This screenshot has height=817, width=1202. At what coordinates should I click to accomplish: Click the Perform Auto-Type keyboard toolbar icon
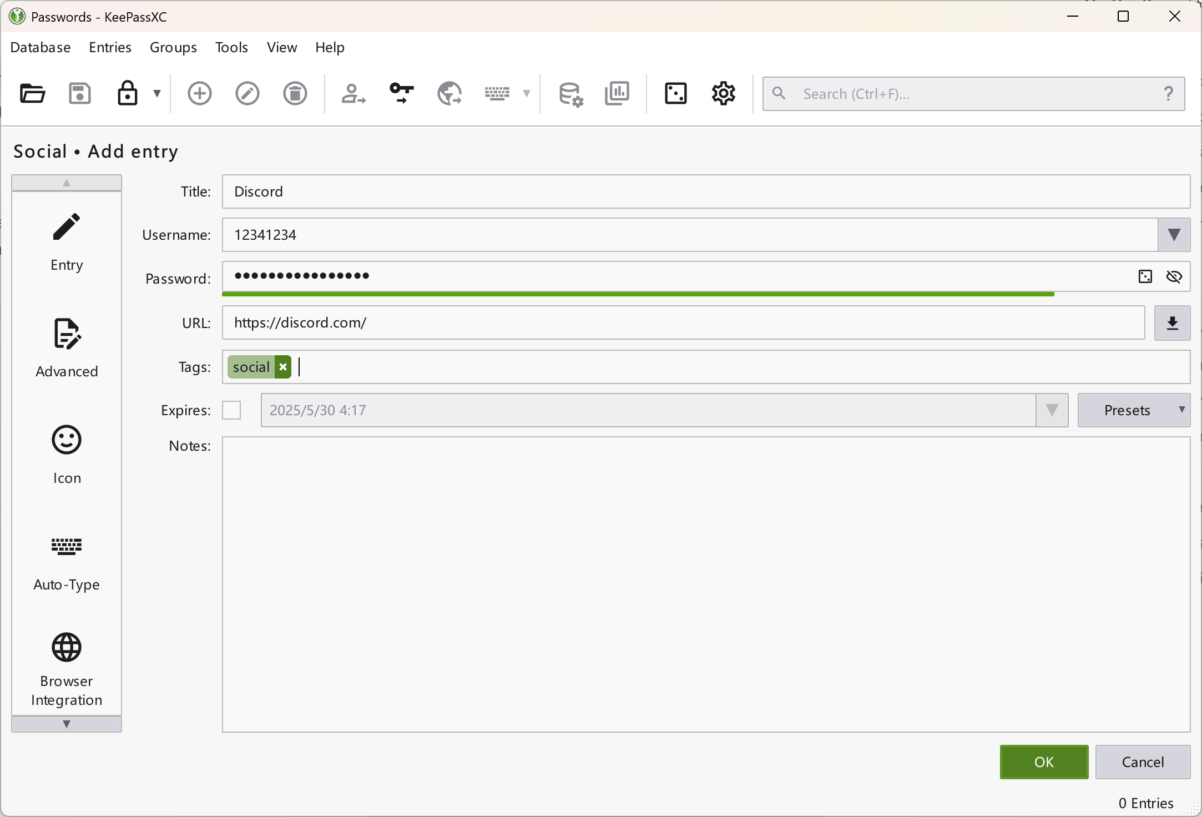[x=497, y=93]
